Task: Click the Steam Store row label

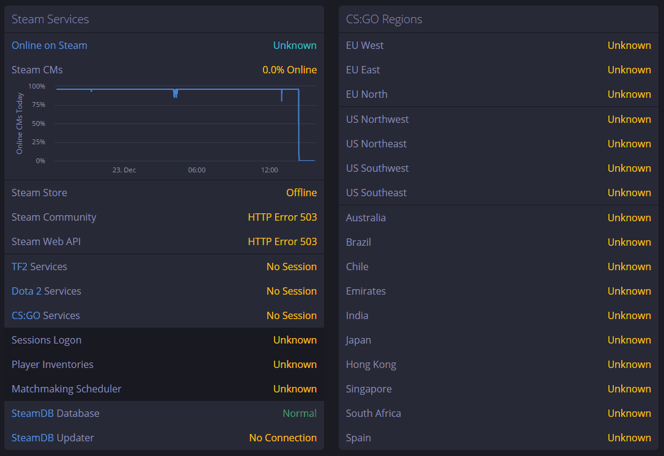Action: [x=39, y=193]
